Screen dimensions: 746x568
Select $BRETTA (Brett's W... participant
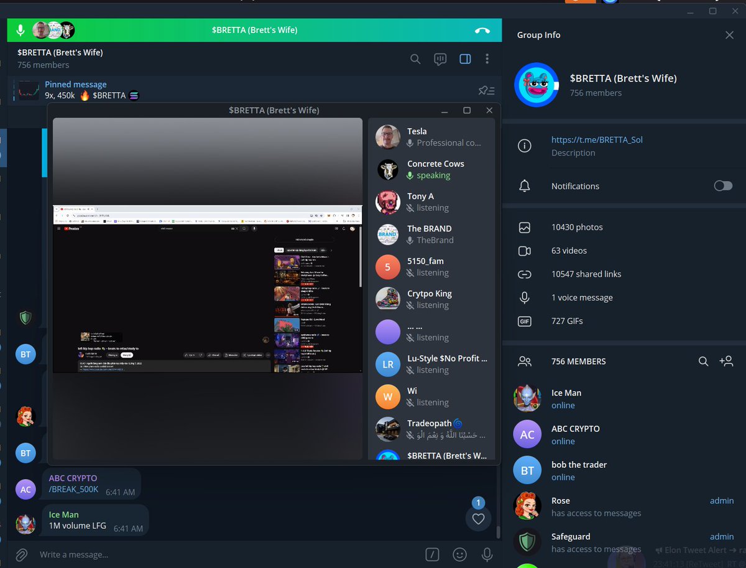tap(431, 454)
